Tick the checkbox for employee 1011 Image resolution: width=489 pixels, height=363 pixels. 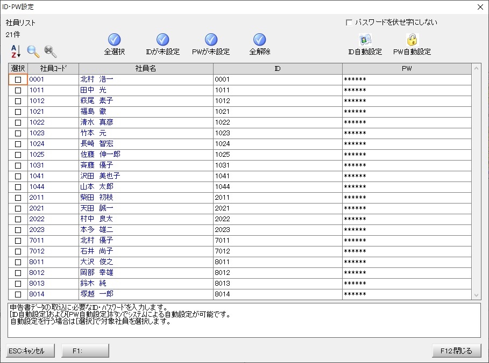point(18,90)
